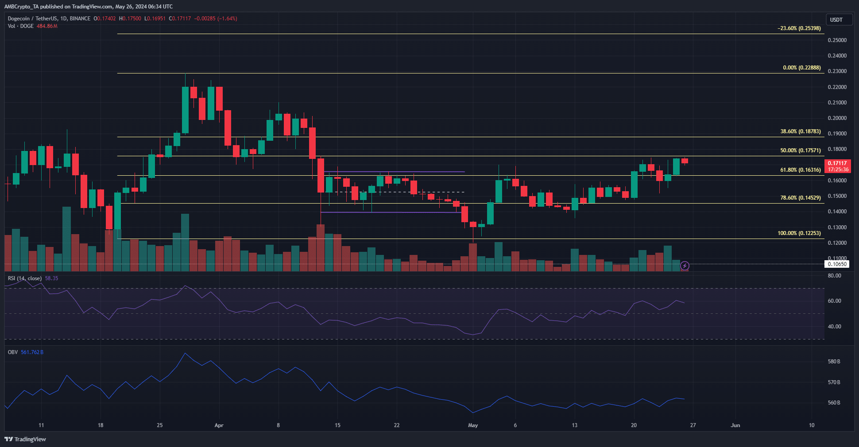The height and width of the screenshot is (447, 859).
Task: Click the Vol · DOGE indicator label
Action: click(21, 26)
